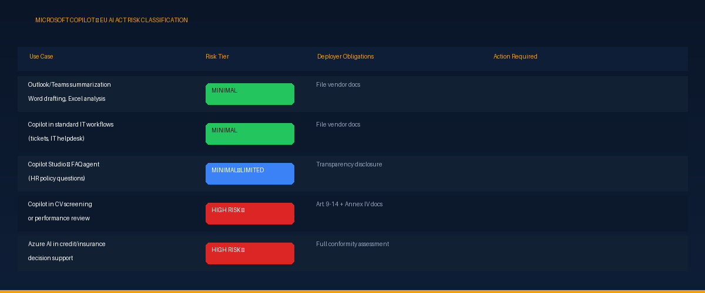The image size is (705, 293).
Task: Select Copilot in standard IT workflows text
Action: coord(71,124)
